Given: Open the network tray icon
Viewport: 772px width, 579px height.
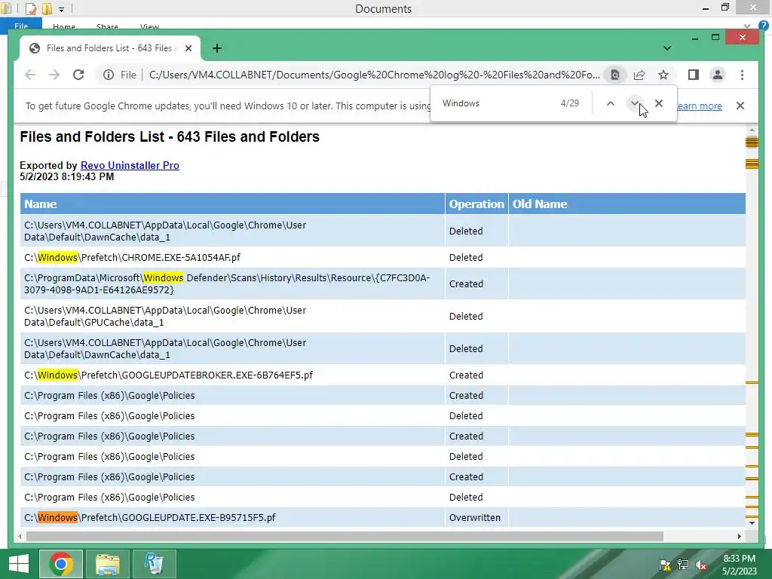Looking at the screenshot, I should (x=683, y=565).
